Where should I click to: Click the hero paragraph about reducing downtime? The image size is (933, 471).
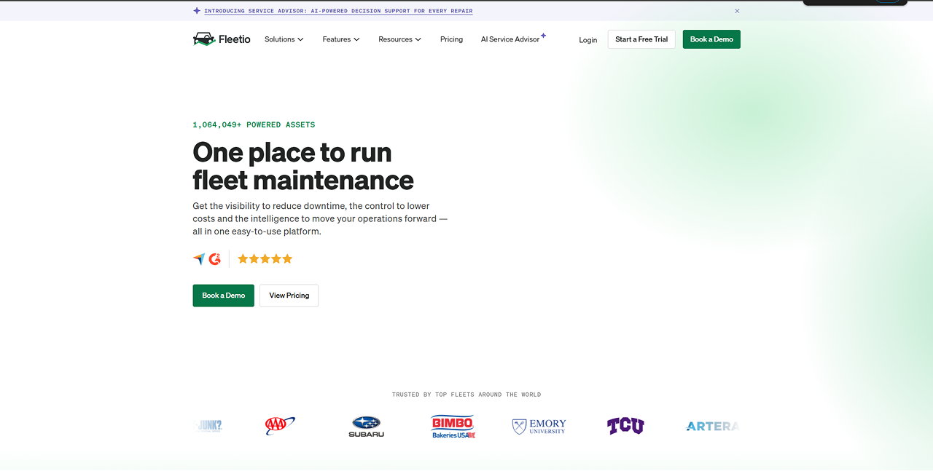pyautogui.click(x=321, y=218)
